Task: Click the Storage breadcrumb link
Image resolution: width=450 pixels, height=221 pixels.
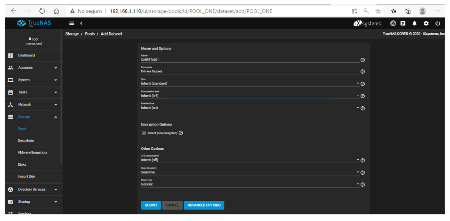Action: (72, 34)
